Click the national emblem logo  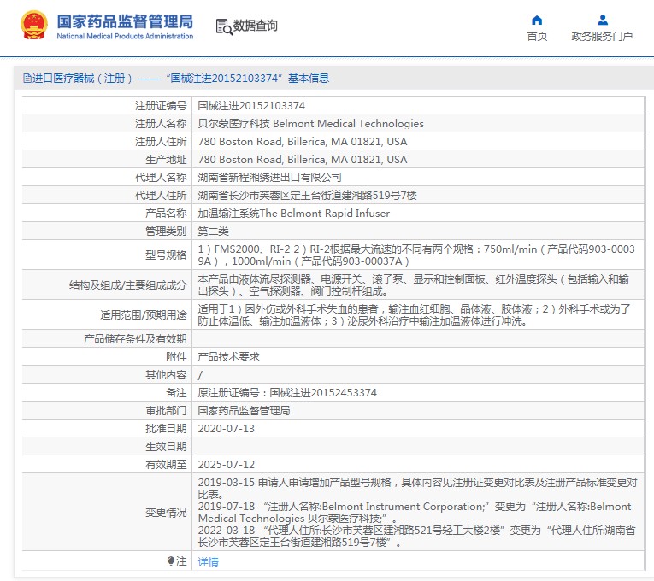pyautogui.click(x=33, y=25)
